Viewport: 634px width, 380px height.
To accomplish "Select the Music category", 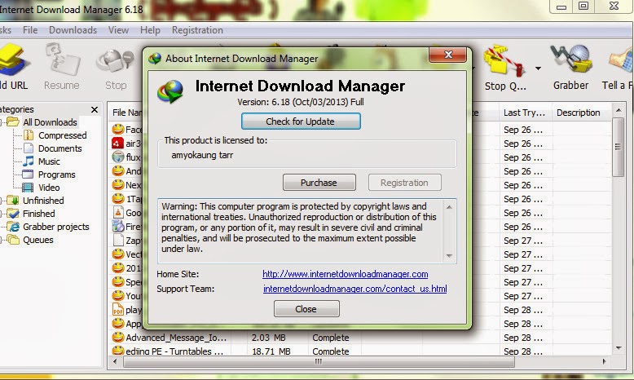I will click(x=49, y=161).
